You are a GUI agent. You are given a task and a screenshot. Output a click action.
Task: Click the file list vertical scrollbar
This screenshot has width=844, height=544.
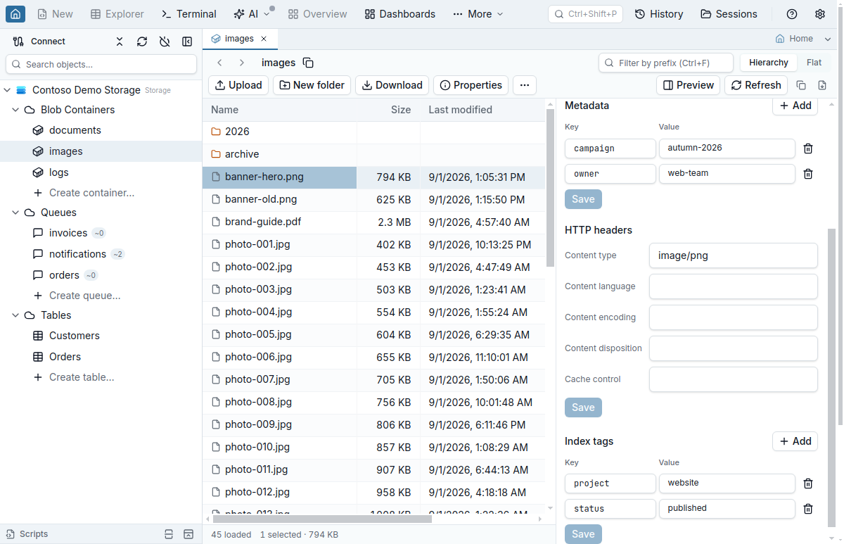[550, 188]
